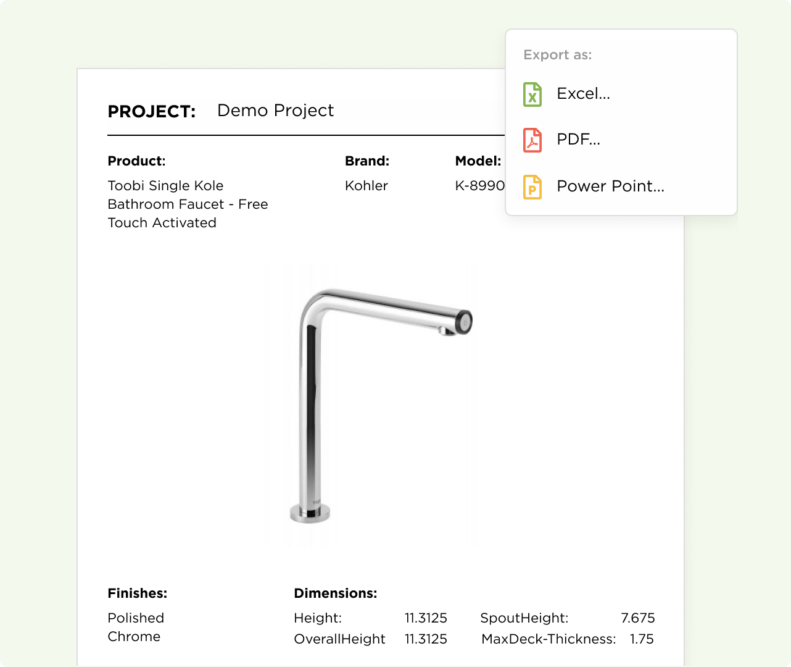The image size is (791, 667).
Task: Click the K-8990 model number
Action: (480, 186)
